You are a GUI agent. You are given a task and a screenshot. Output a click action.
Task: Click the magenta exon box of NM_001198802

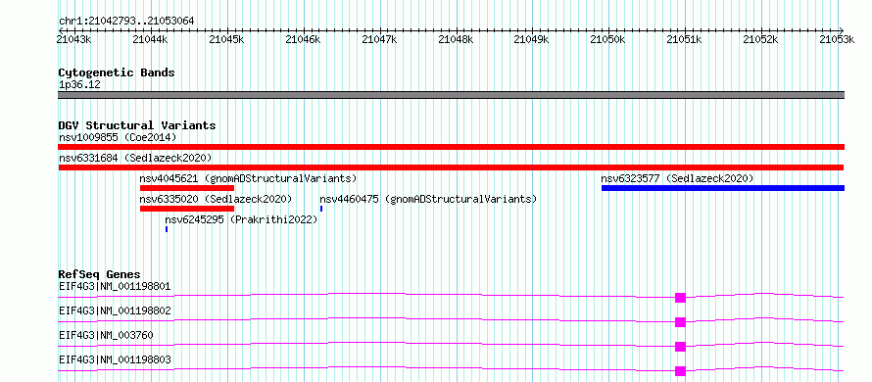coord(680,322)
